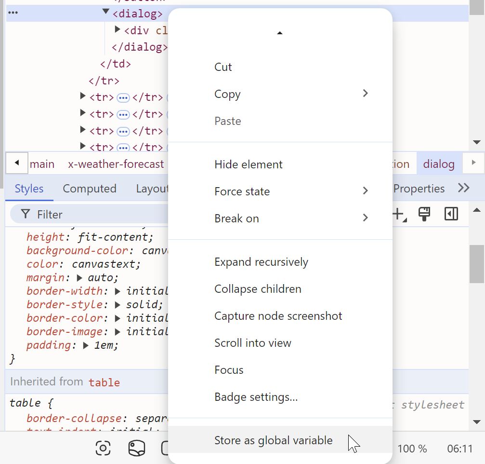This screenshot has width=485, height=464.
Task: Click the color: canvastext declaration
Action: (x=83, y=264)
